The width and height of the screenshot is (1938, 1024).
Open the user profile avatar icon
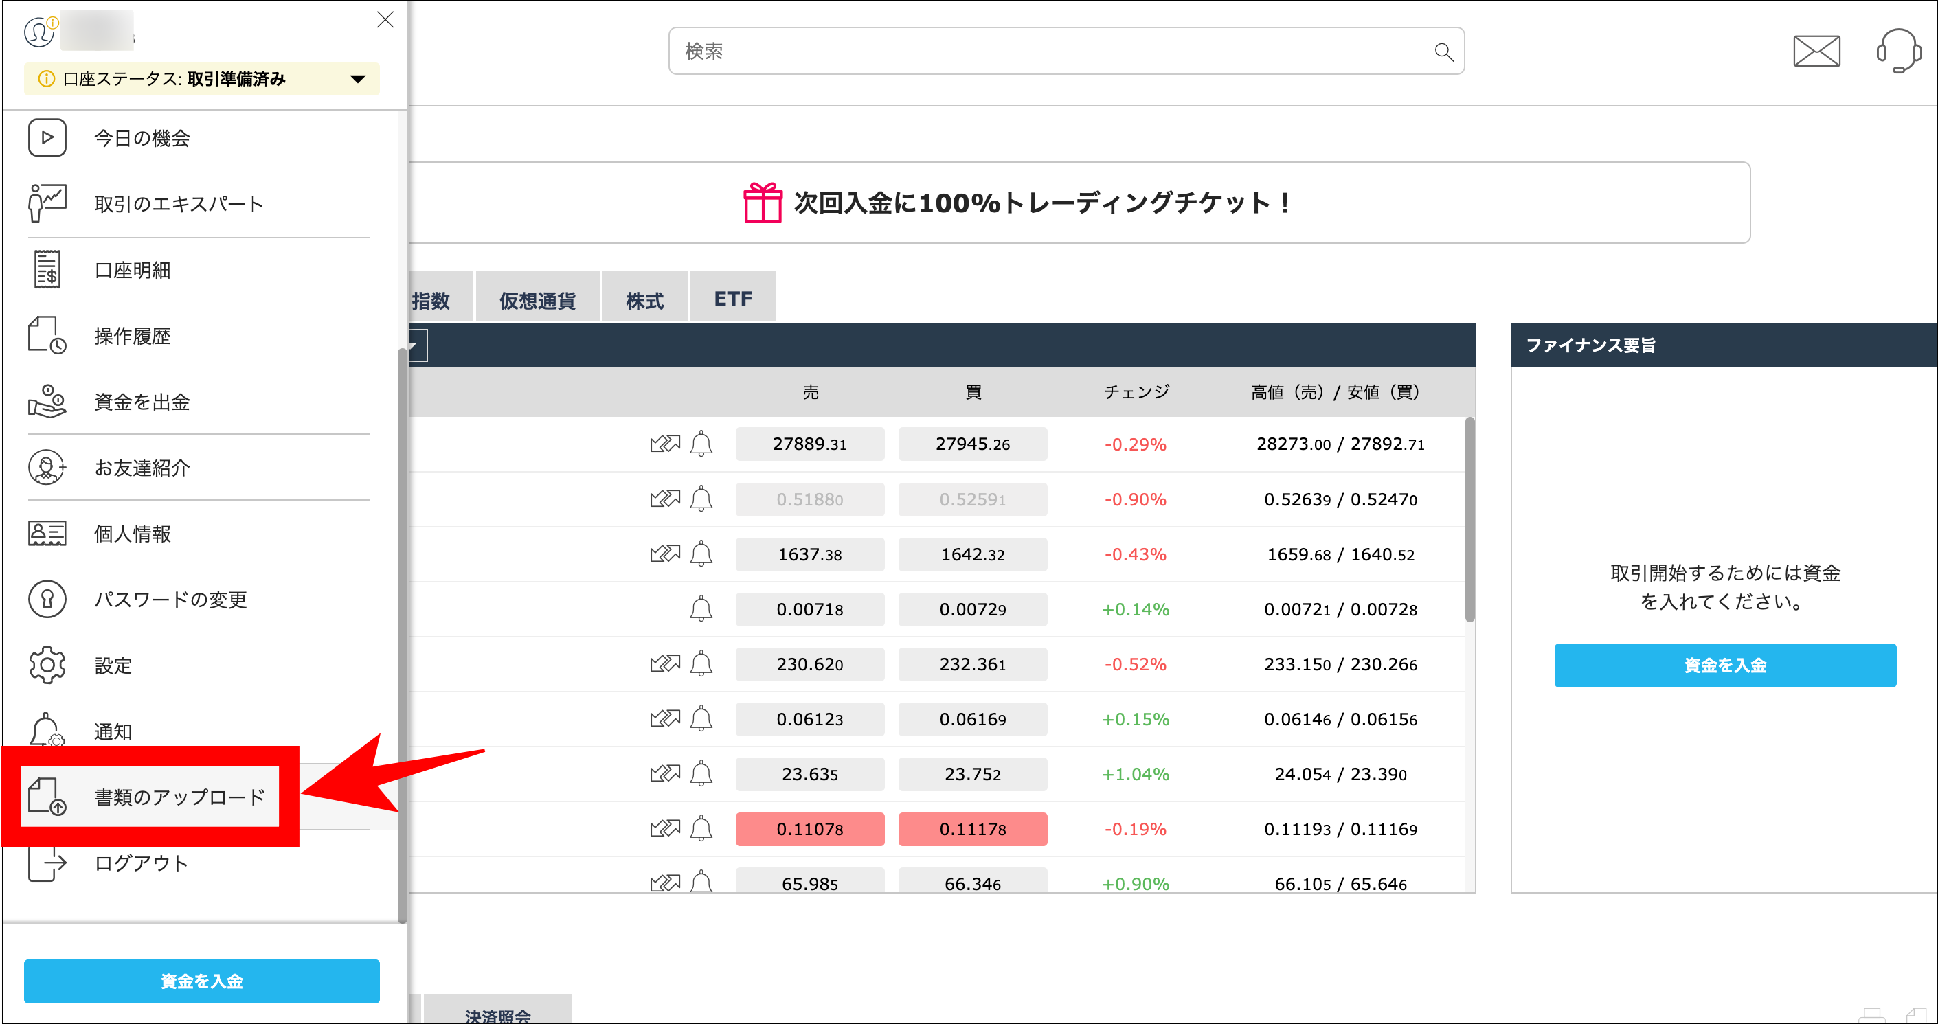(39, 33)
